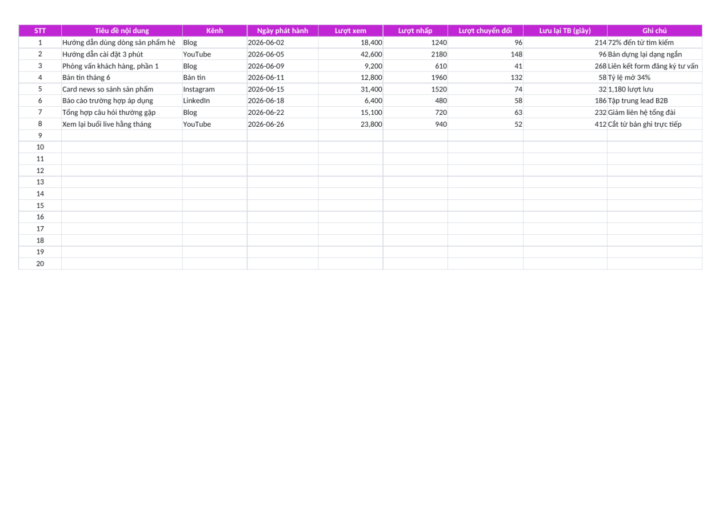This screenshot has width=727, height=514.
Task: Click the Lưu lại TB (giây) header
Action: (x=565, y=31)
